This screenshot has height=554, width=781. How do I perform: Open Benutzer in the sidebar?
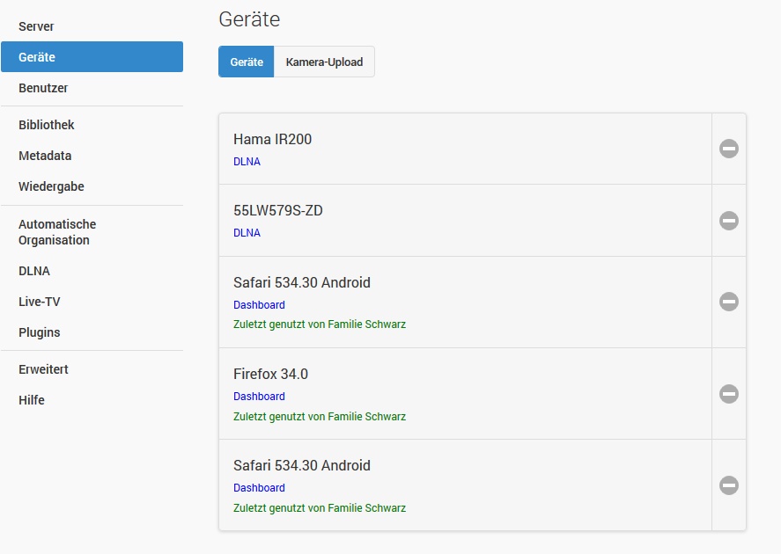click(x=43, y=88)
